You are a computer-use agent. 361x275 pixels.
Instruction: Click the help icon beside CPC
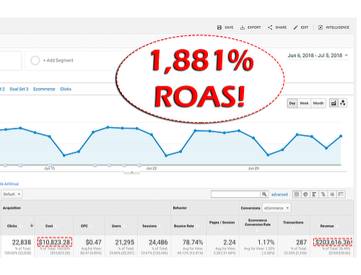pos(92,226)
